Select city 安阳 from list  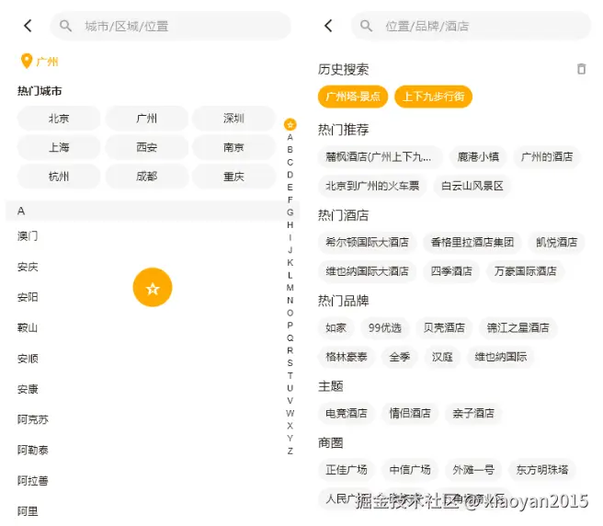pos(28,297)
